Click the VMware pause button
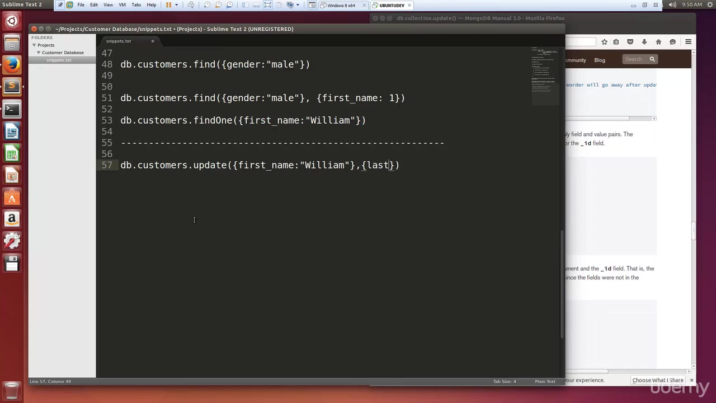This screenshot has width=716, height=403. [168, 5]
